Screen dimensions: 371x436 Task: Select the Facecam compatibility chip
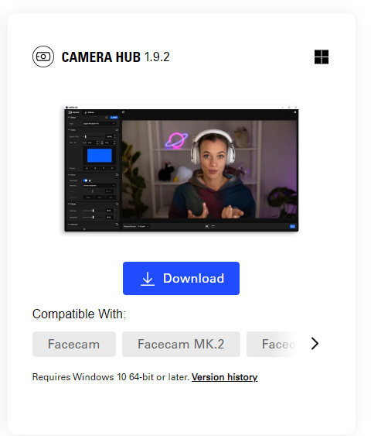(73, 344)
